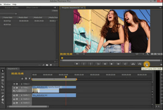
Task: Select the Slip tool
Action: [3, 90]
